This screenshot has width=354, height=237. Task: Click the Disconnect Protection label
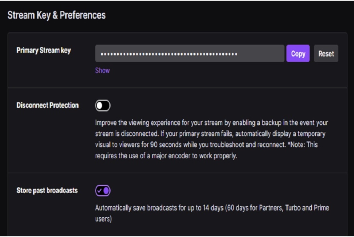tap(47, 105)
